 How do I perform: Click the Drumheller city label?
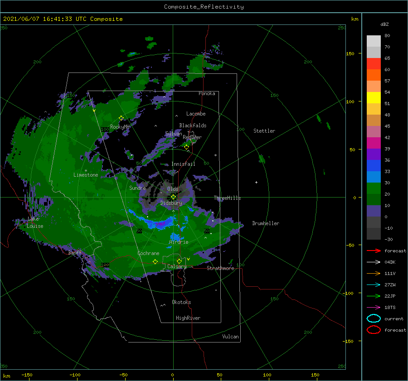click(x=266, y=223)
